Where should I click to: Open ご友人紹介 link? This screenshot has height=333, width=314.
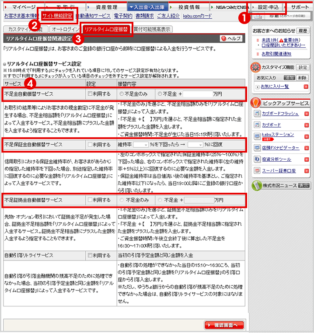coord(168,16)
